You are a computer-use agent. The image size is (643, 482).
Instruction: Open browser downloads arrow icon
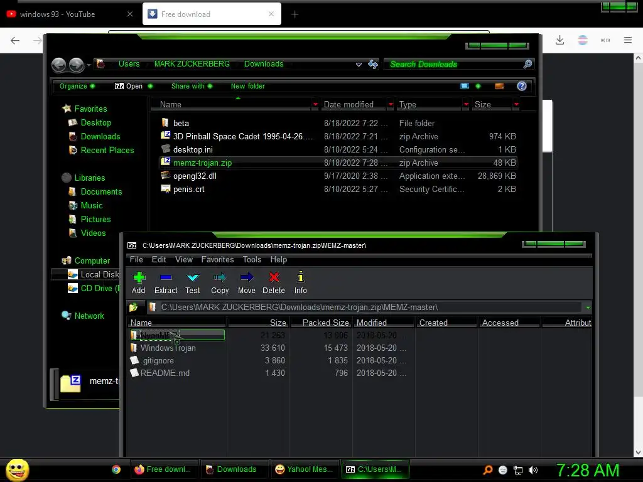click(x=559, y=40)
